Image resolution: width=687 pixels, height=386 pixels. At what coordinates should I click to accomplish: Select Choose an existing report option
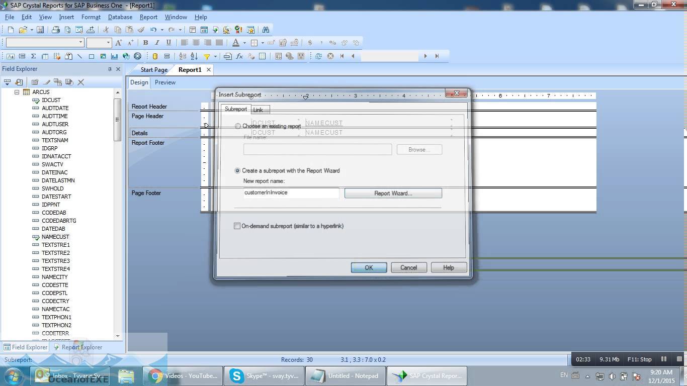(x=237, y=126)
